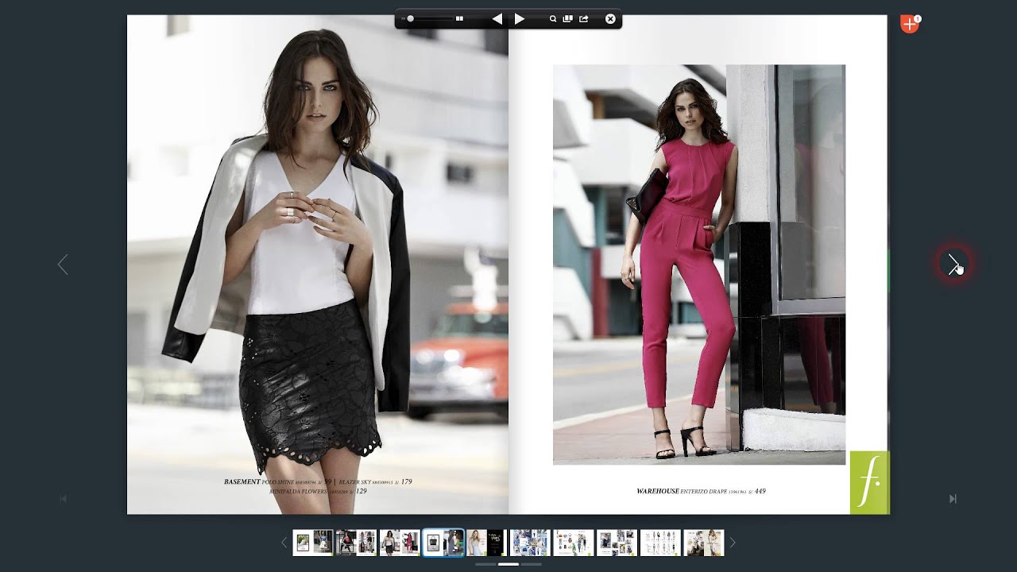Close the viewer with the X button

pyautogui.click(x=610, y=18)
